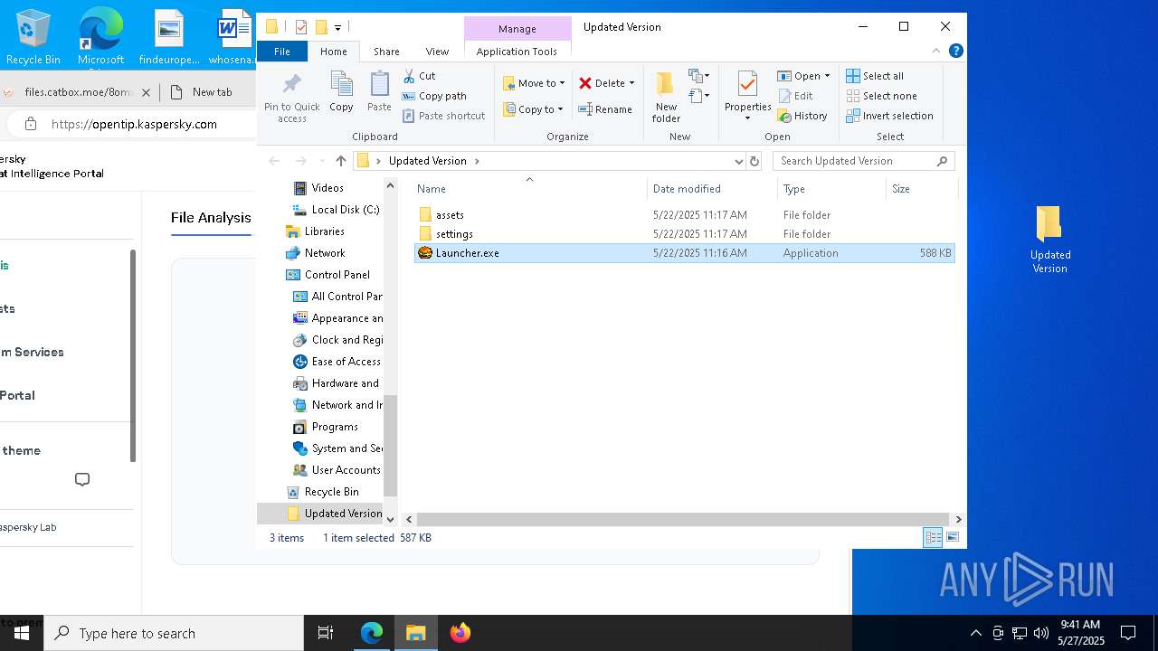Image resolution: width=1158 pixels, height=651 pixels.
Task: Click horizontal scrollbar right arrow
Action: (958, 519)
